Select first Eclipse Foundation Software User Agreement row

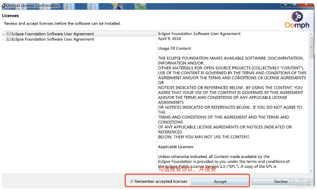click(x=79, y=34)
